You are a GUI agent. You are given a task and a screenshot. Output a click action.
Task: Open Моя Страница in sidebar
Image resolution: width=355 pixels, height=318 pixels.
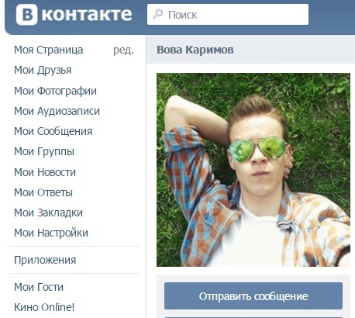(x=49, y=50)
